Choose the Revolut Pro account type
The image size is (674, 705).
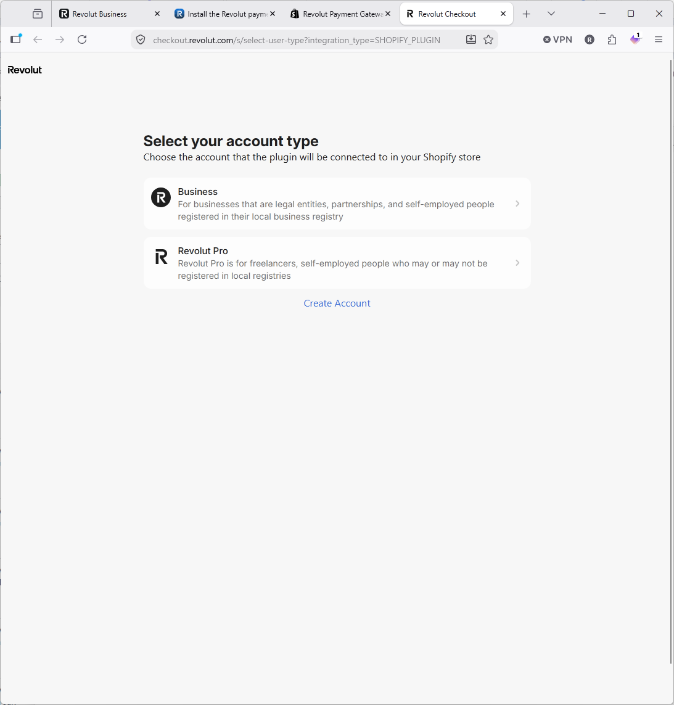coord(337,263)
